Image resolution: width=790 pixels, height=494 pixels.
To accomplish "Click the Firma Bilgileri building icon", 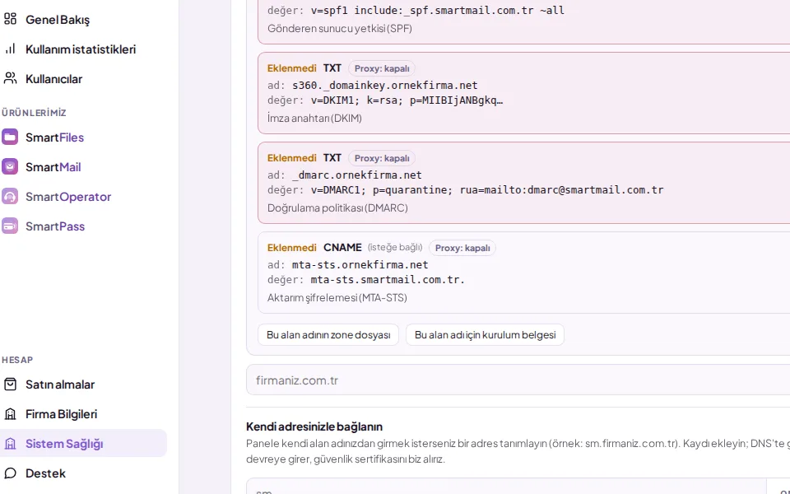I will pyautogui.click(x=10, y=414).
